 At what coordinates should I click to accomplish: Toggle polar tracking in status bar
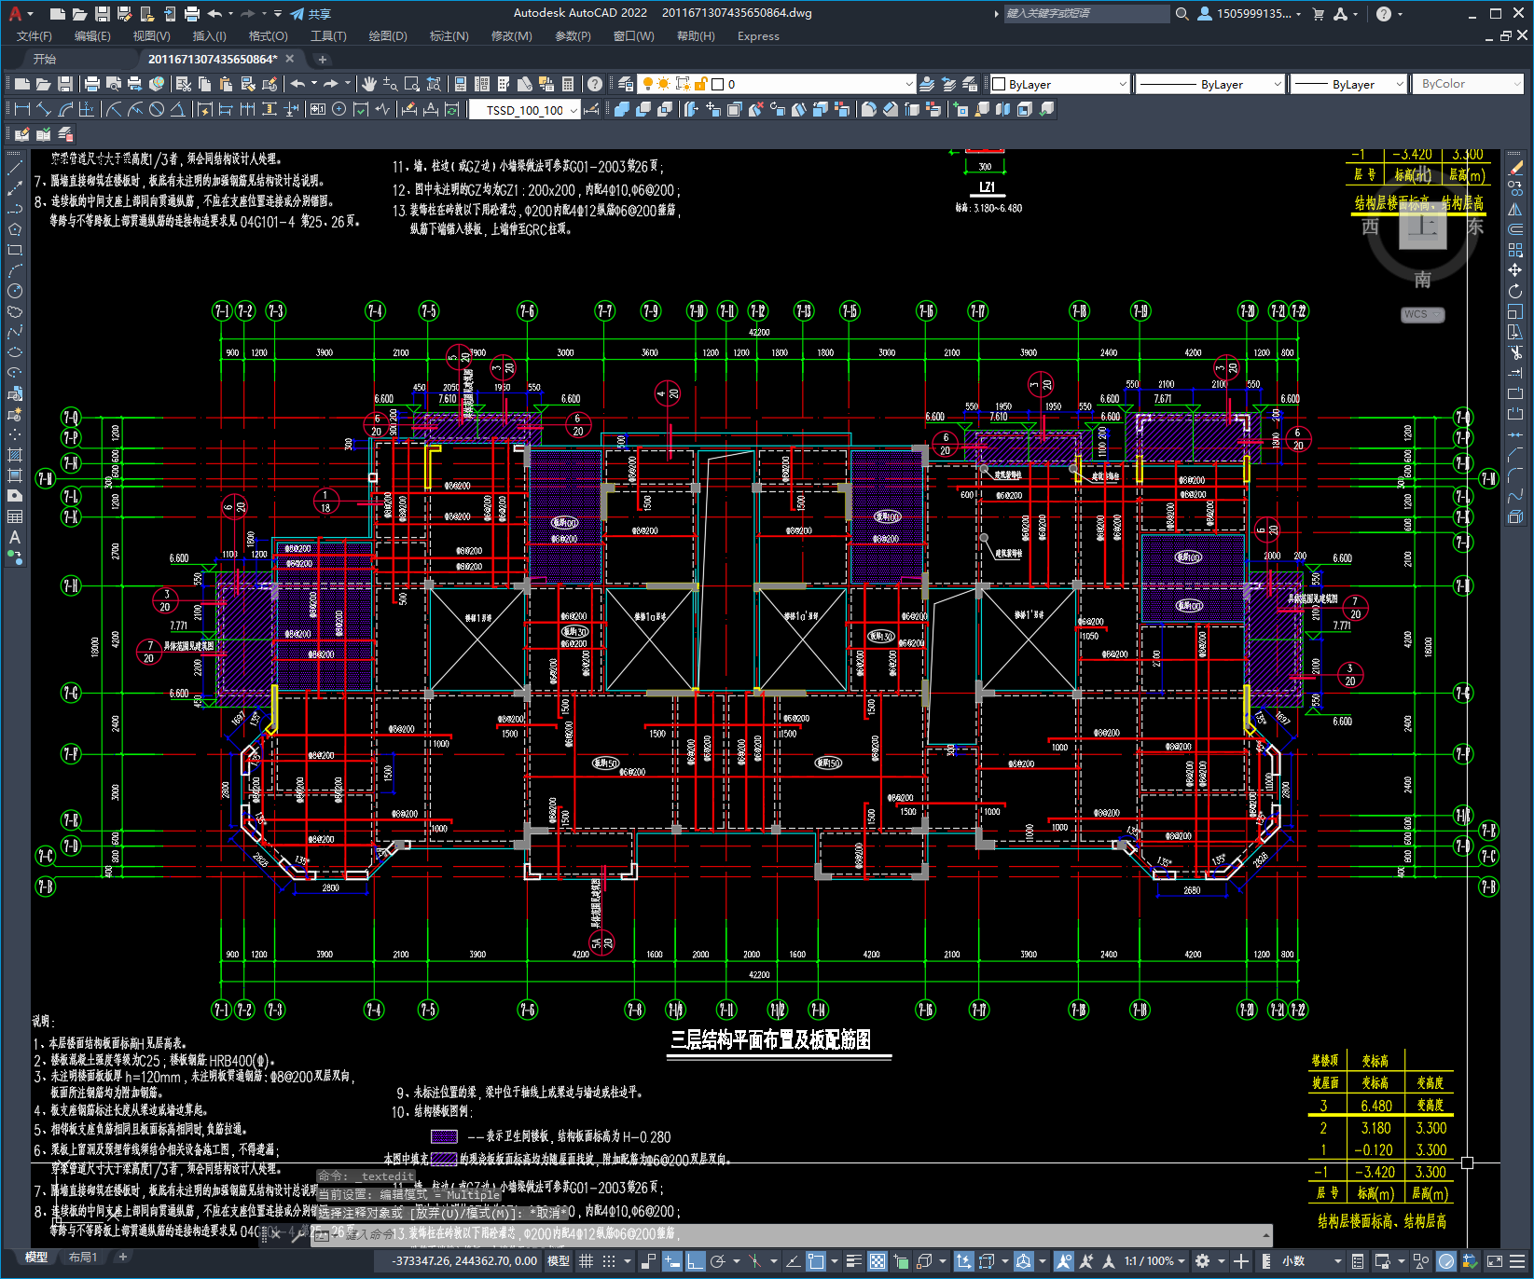click(x=717, y=1261)
